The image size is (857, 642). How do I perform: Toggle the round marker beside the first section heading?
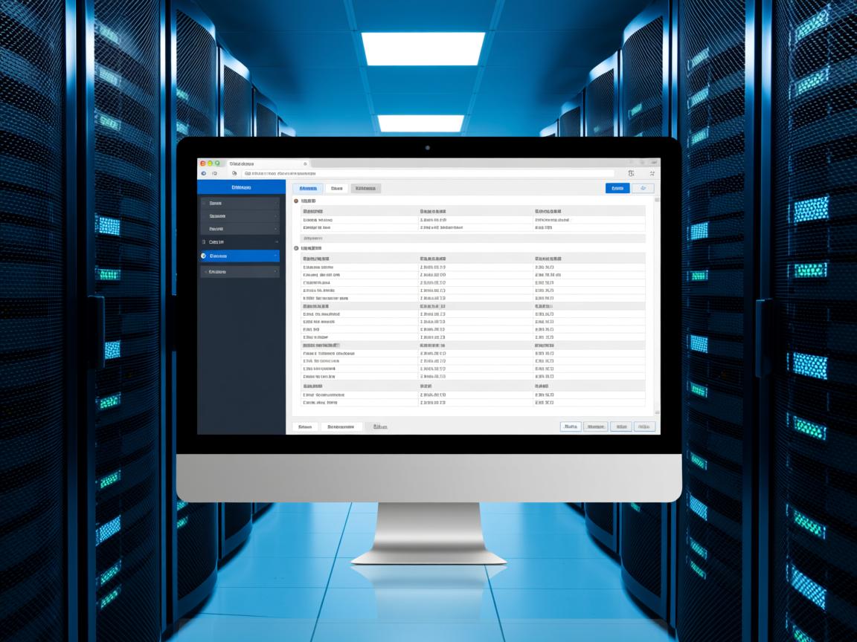[296, 201]
